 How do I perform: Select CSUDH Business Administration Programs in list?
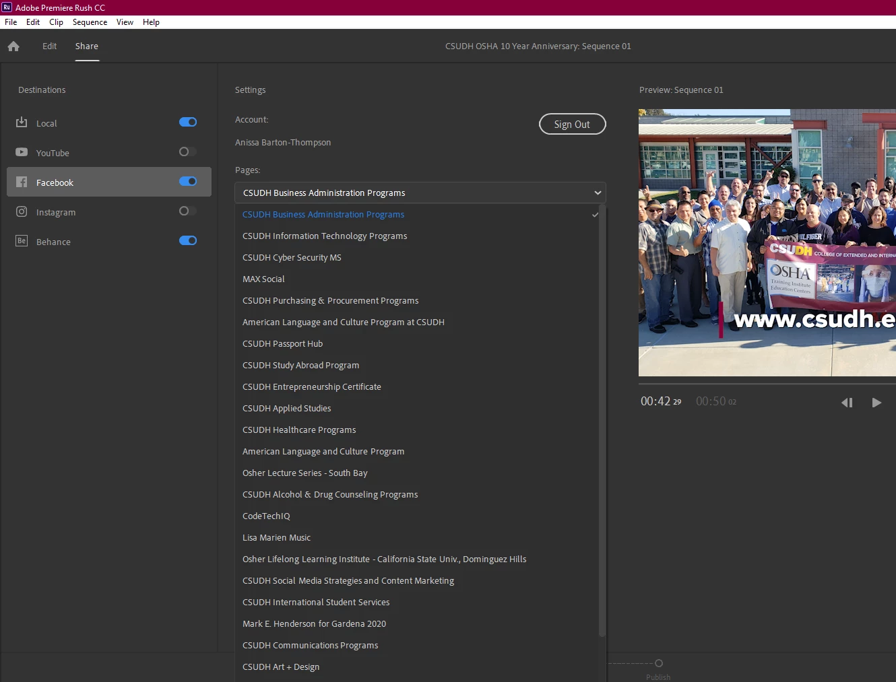click(417, 214)
